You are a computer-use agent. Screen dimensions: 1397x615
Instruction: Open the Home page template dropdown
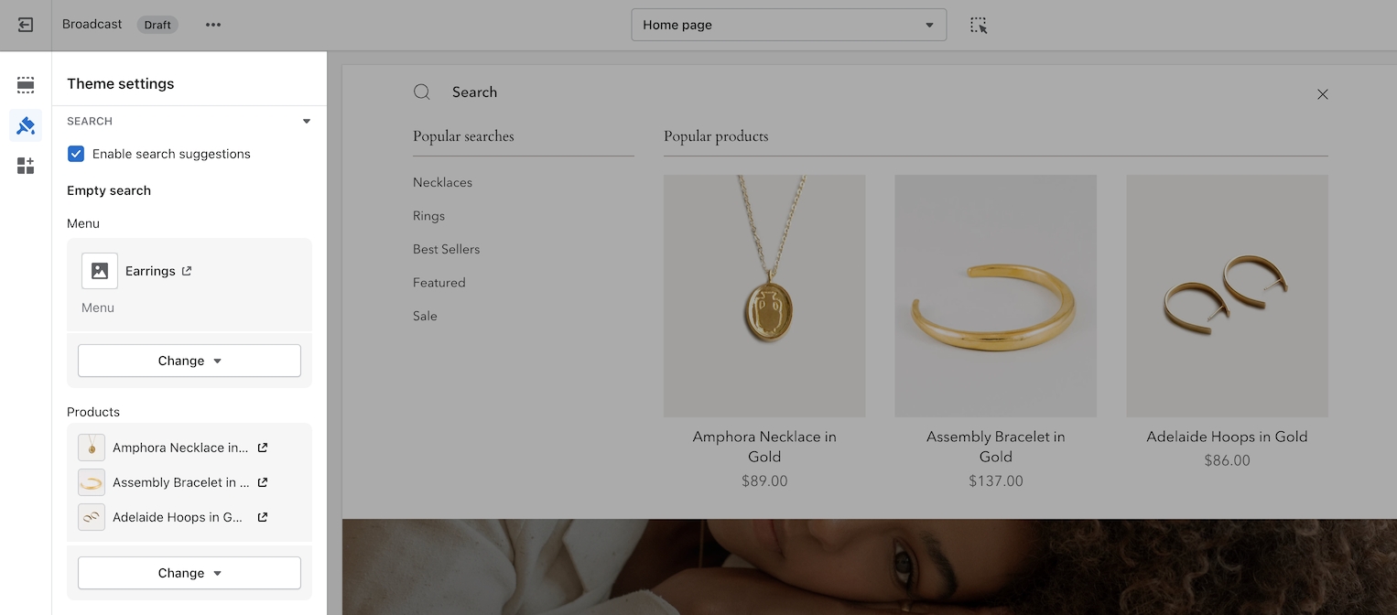pyautogui.click(x=788, y=25)
